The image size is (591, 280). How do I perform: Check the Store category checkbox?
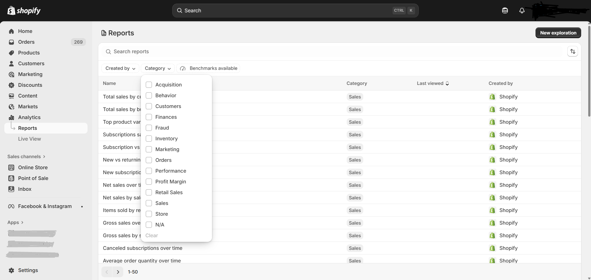[x=149, y=214]
